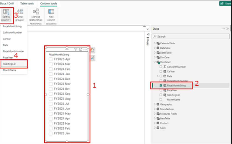Click the slicer focus mode icon
The height and width of the screenshot is (144, 232).
tap(80, 50)
